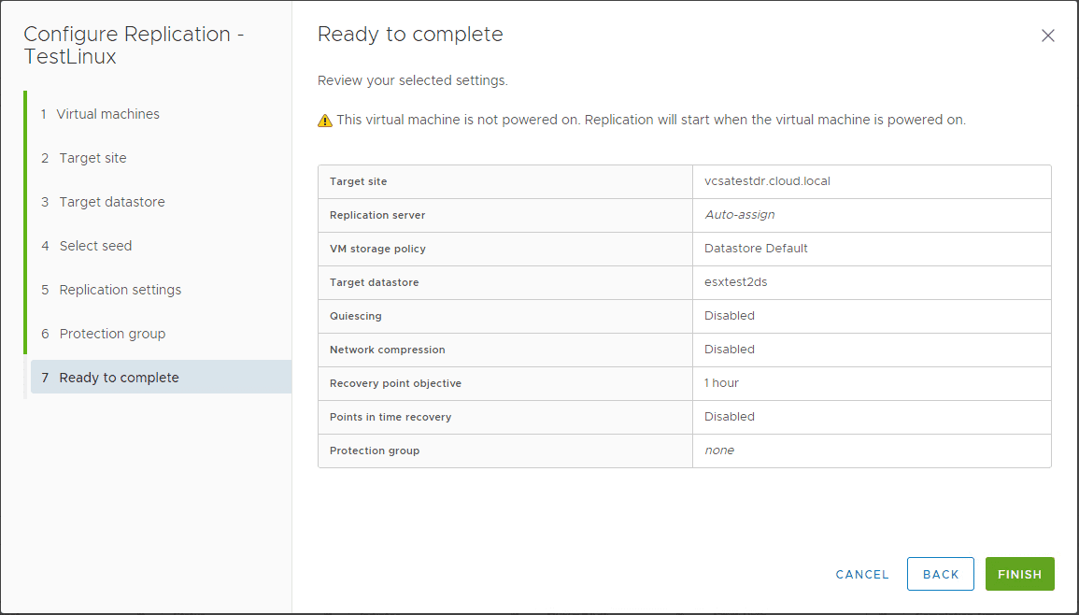Select the 1 hour recovery point objective
Image resolution: width=1079 pixels, height=615 pixels.
coord(719,383)
